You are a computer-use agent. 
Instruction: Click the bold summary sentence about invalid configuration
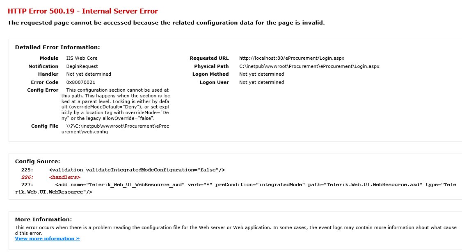166,22
